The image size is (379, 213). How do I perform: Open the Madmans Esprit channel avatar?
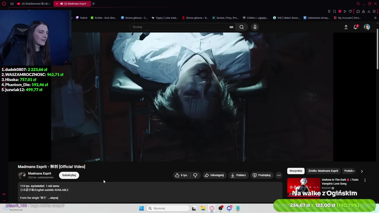click(22, 175)
